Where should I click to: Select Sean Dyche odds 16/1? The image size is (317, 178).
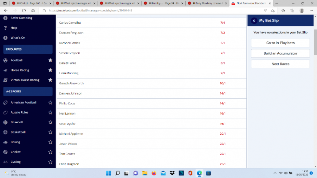(x=223, y=124)
